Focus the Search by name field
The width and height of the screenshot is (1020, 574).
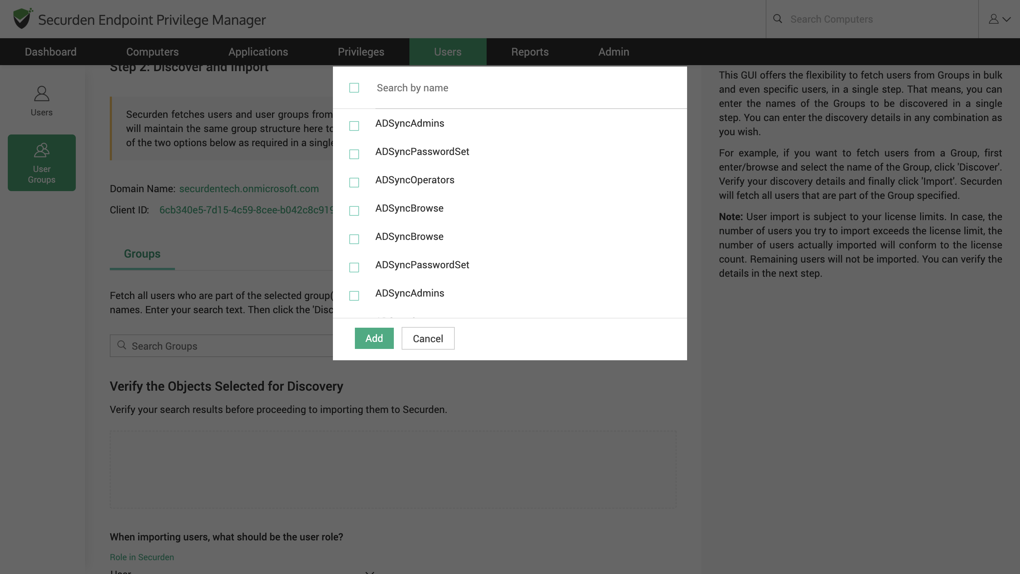click(x=531, y=88)
